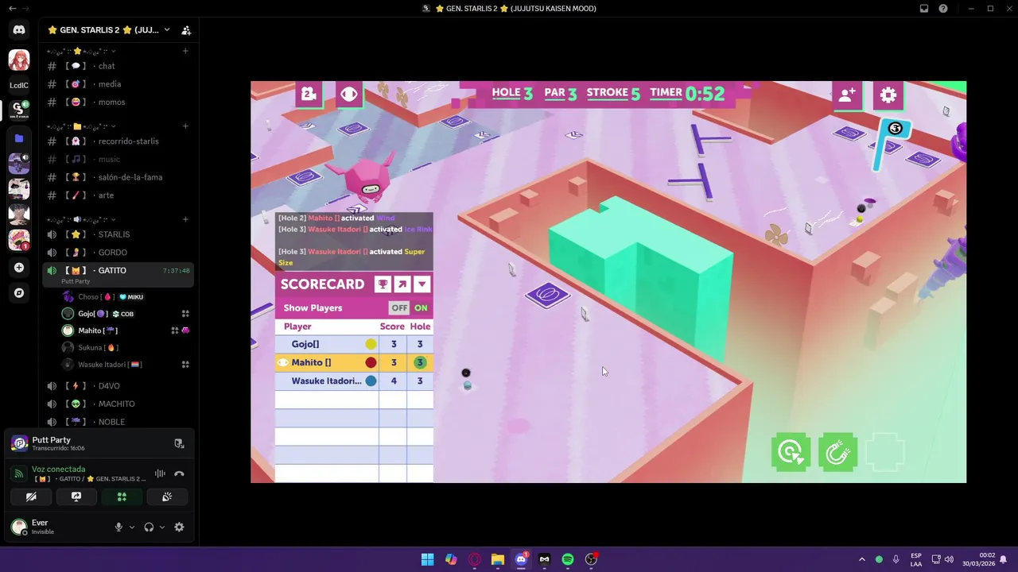Image resolution: width=1018 pixels, height=572 pixels.
Task: Click the Sukuna user in voice list
Action: 126,348
